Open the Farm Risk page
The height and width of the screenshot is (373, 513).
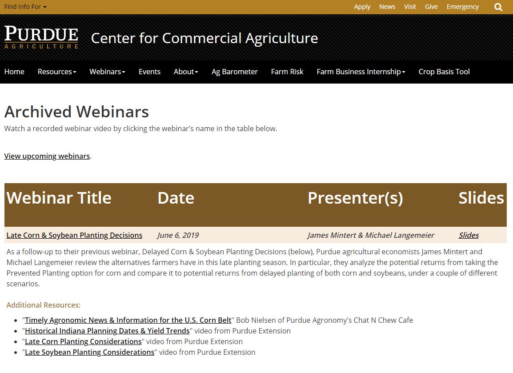(287, 72)
